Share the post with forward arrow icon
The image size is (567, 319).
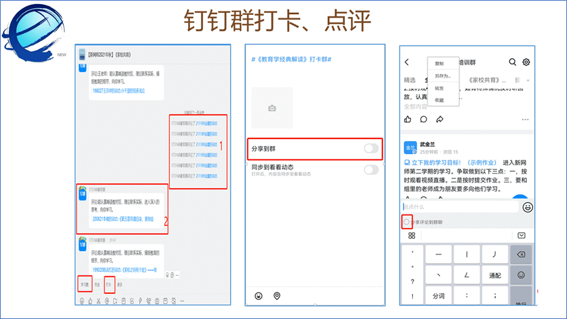[440, 119]
